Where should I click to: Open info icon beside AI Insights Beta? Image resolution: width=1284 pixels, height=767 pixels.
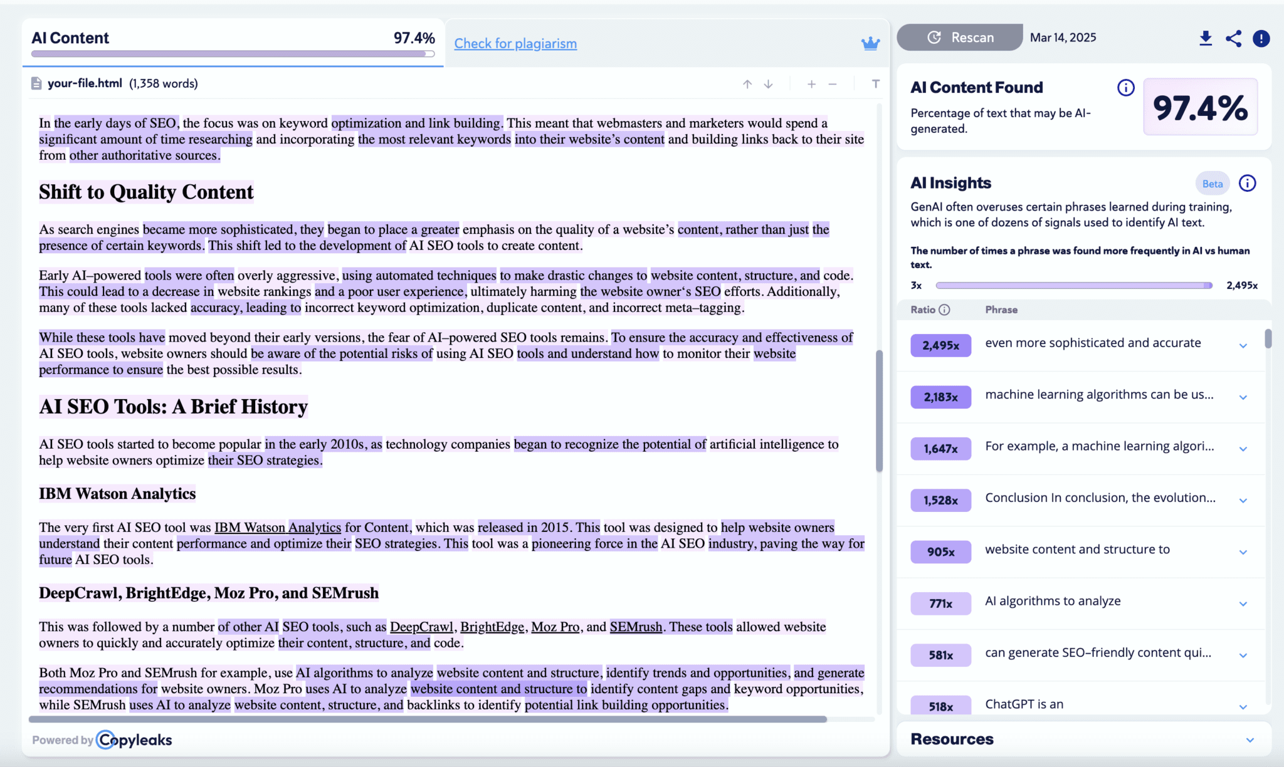(x=1247, y=183)
